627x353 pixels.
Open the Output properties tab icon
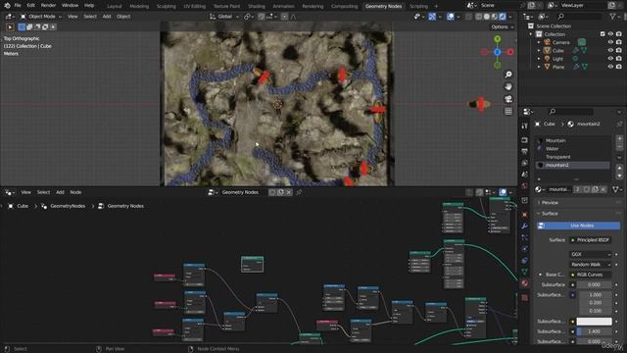point(525,152)
